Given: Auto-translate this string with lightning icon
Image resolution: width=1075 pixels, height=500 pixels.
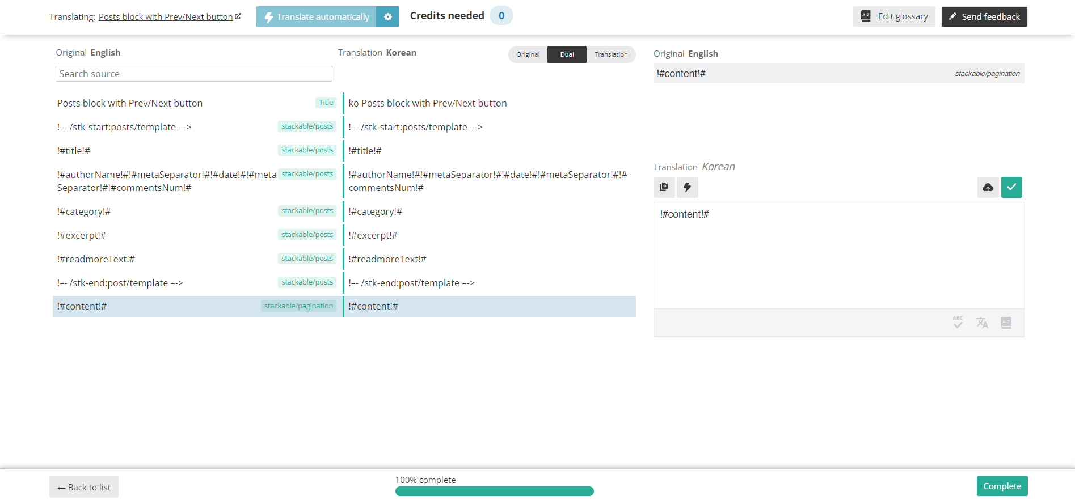Looking at the screenshot, I should tap(688, 187).
